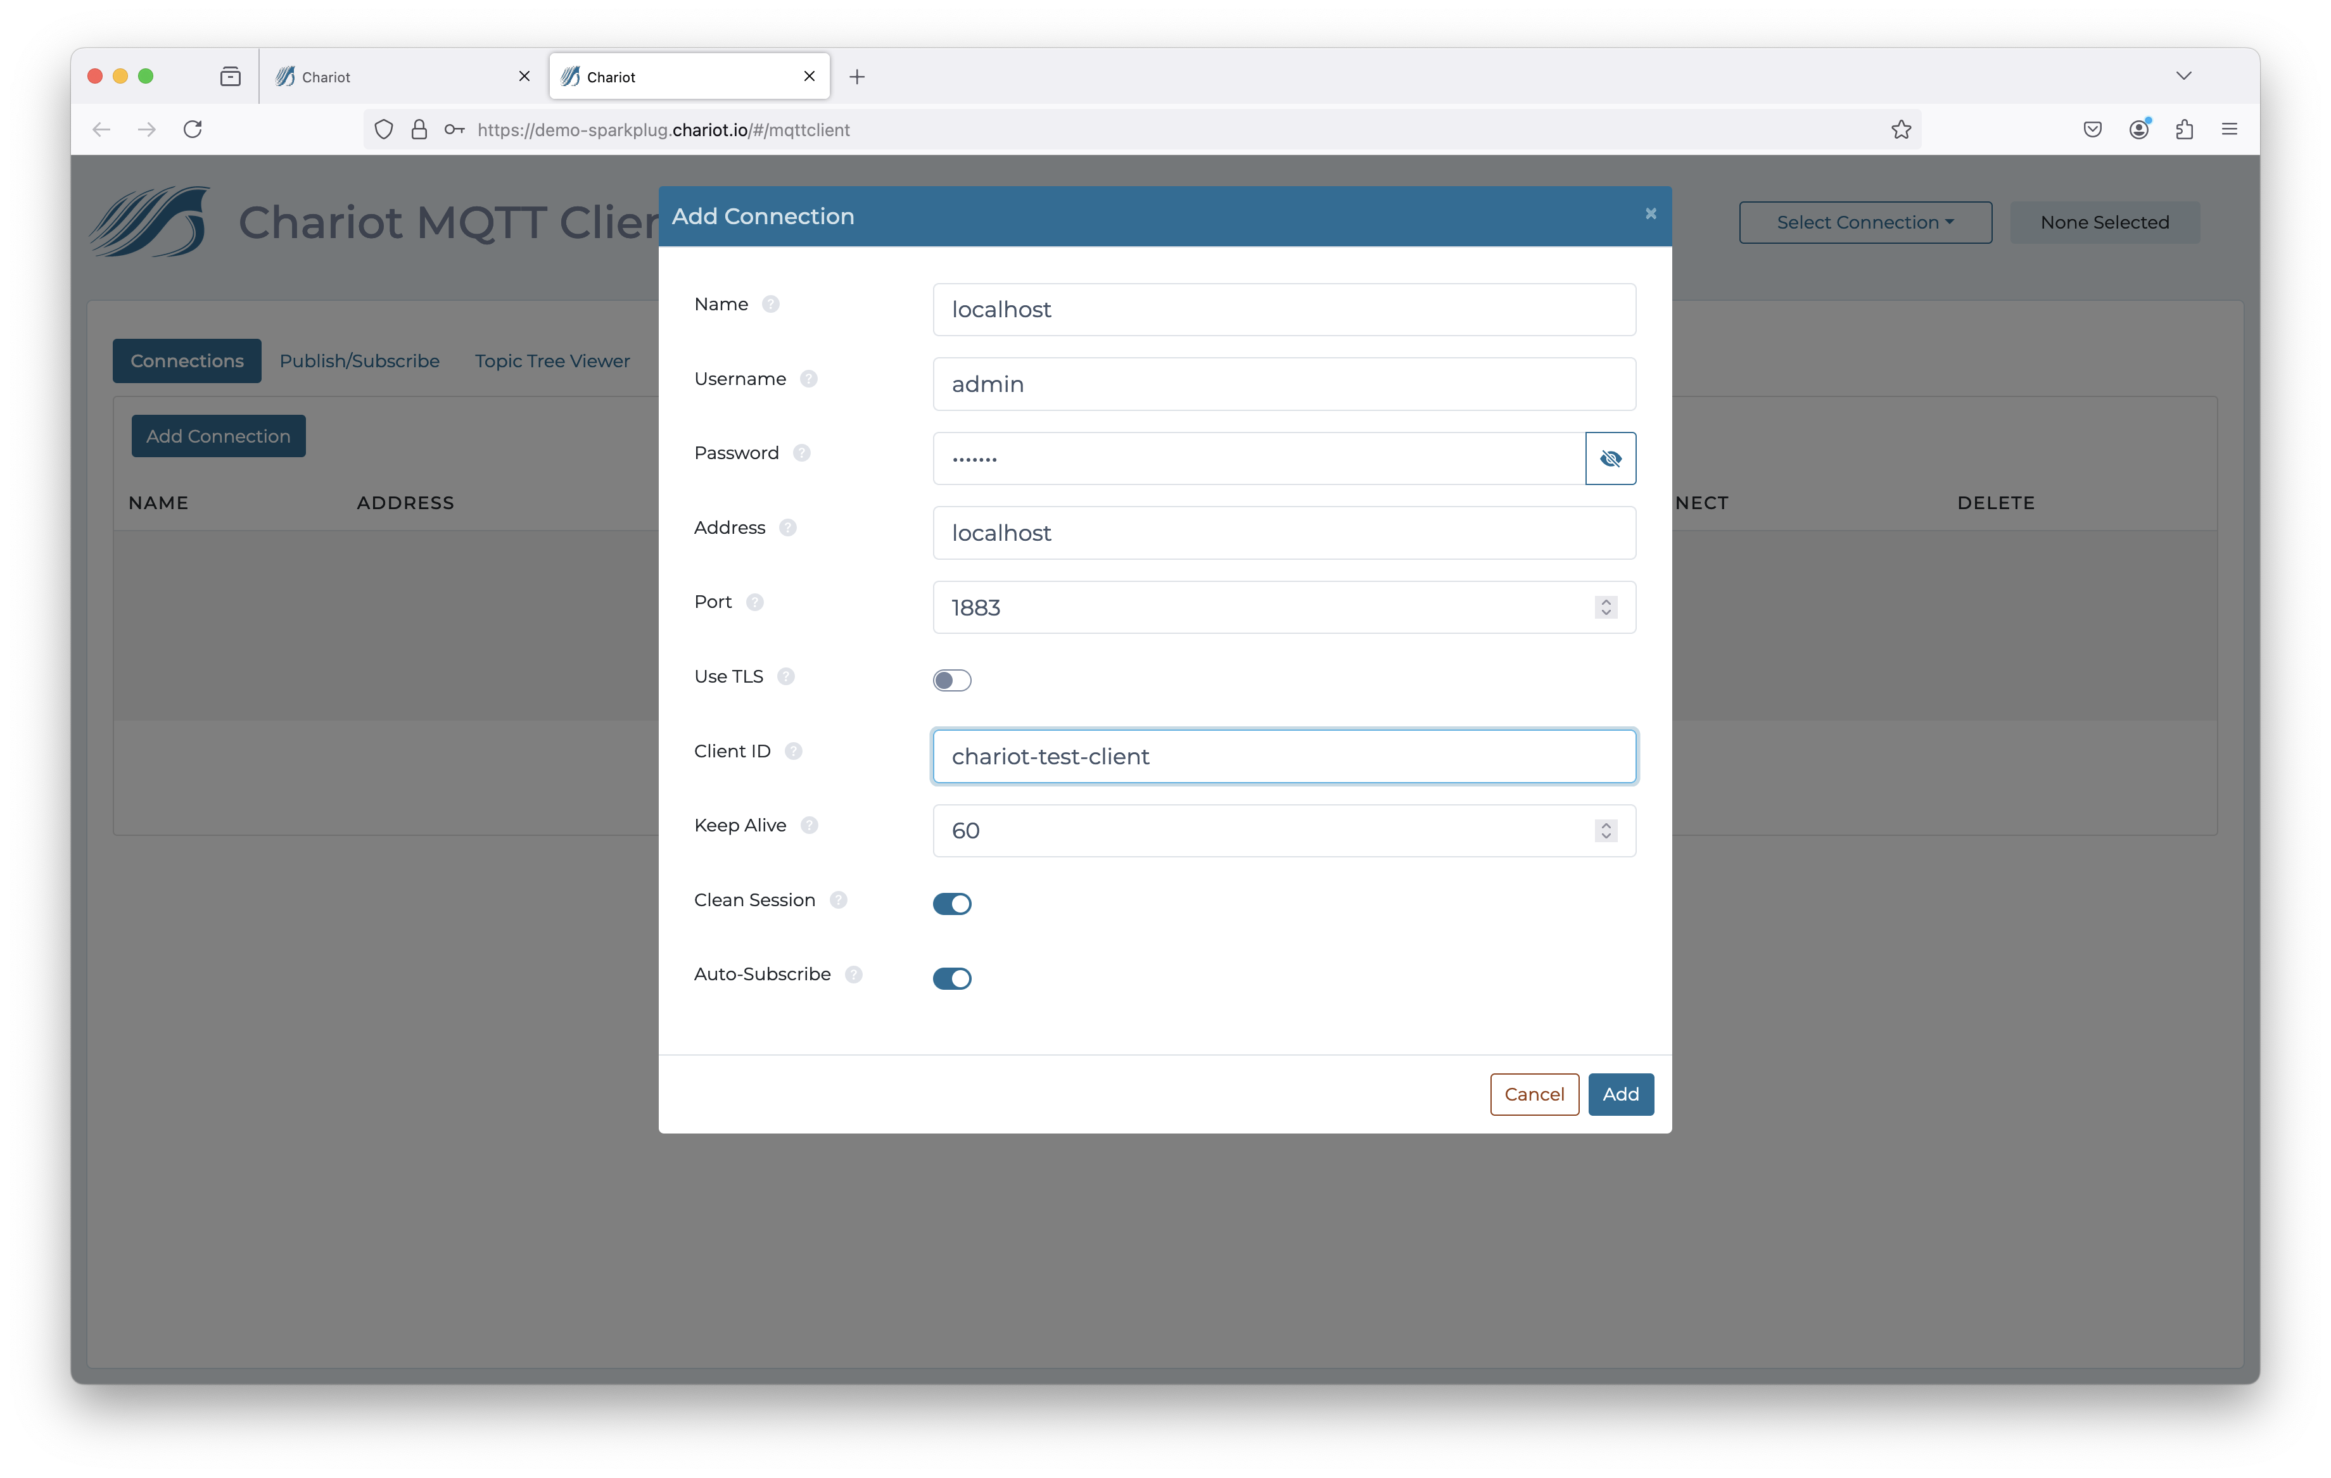Open the Firefox account icon
This screenshot has width=2331, height=1478.
point(2139,129)
